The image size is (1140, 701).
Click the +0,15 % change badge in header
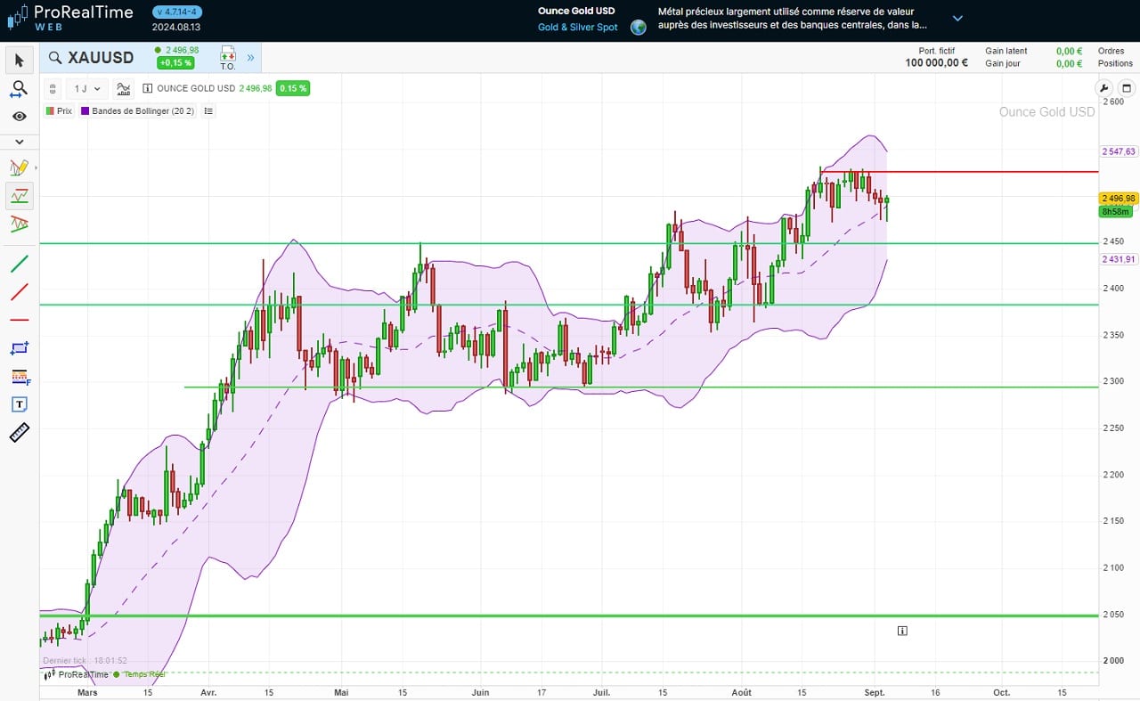[x=175, y=63]
